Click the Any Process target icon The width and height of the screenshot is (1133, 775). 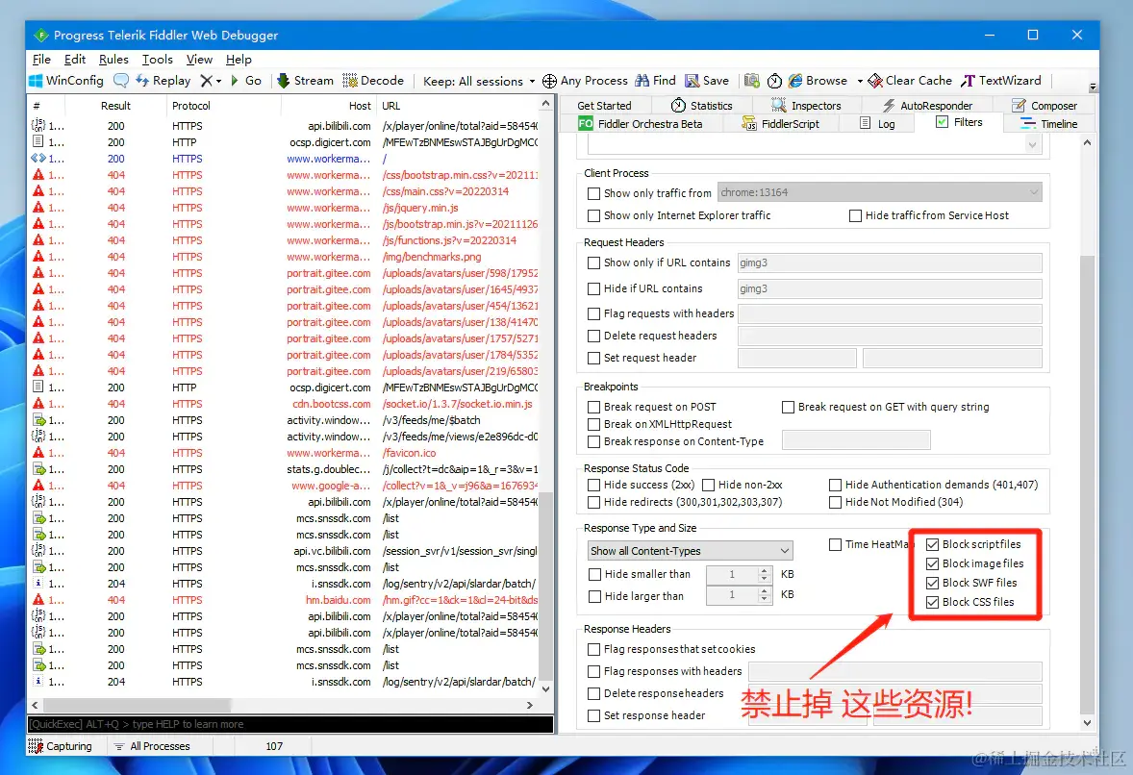(550, 81)
